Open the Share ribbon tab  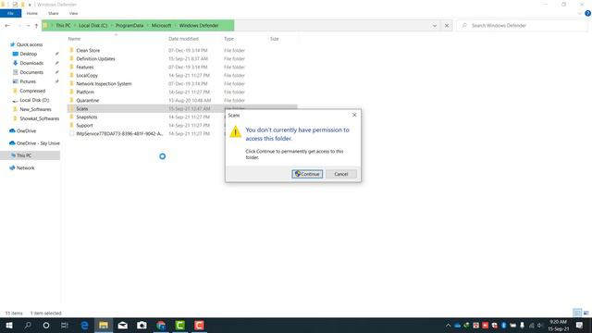(54, 14)
